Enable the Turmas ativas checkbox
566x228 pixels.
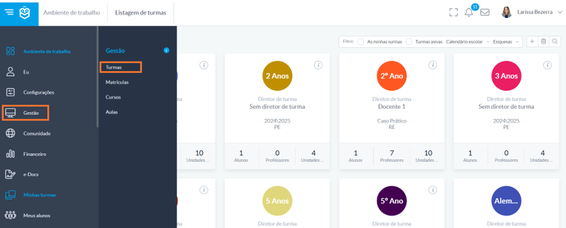point(409,42)
